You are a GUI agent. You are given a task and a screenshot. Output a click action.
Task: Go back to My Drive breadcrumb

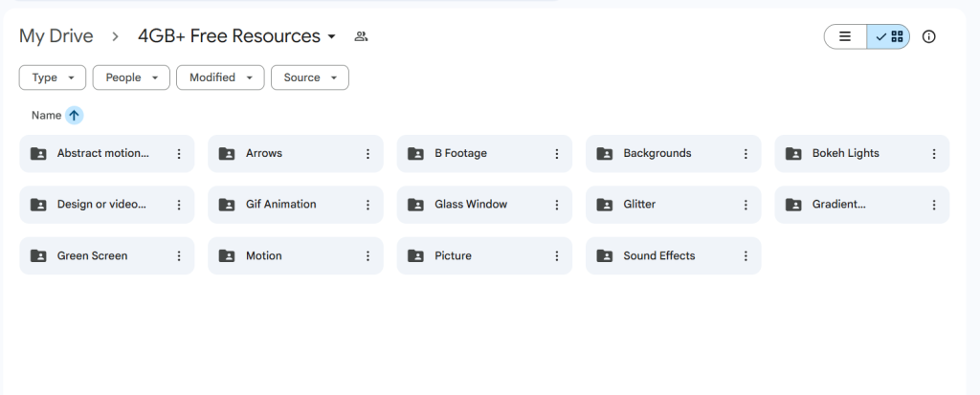click(56, 36)
